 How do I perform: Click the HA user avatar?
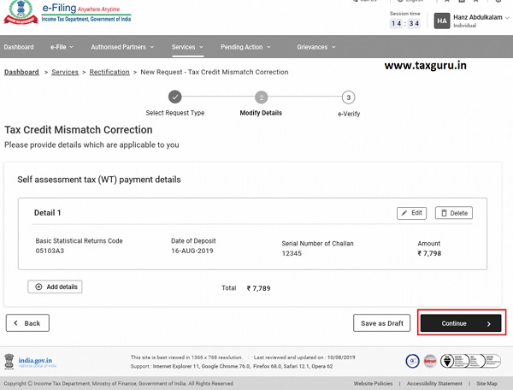click(x=442, y=21)
